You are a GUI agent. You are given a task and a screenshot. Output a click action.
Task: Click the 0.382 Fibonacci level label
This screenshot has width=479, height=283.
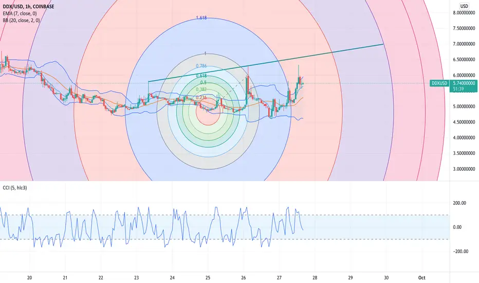(x=201, y=90)
